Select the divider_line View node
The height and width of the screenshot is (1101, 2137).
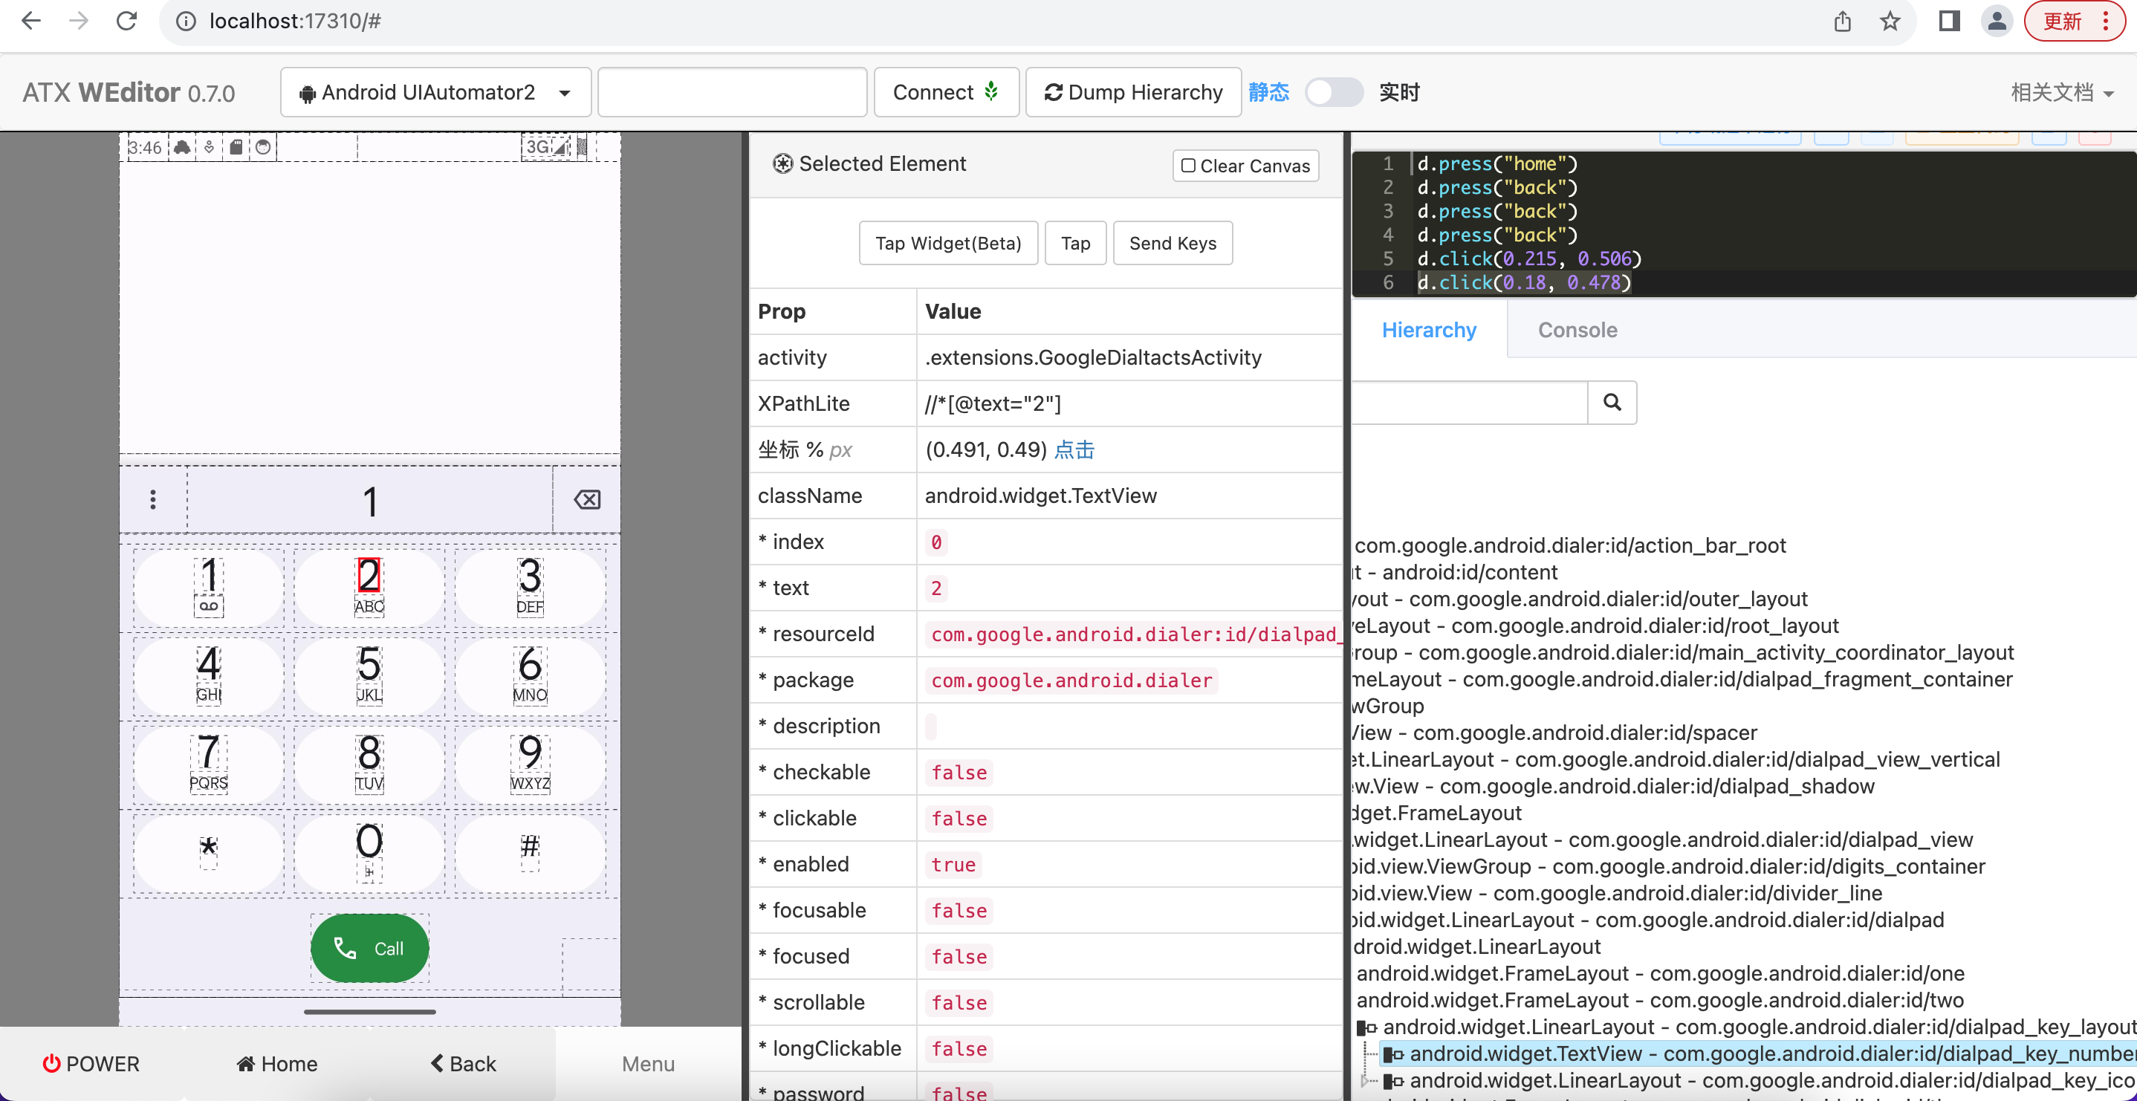click(1617, 893)
